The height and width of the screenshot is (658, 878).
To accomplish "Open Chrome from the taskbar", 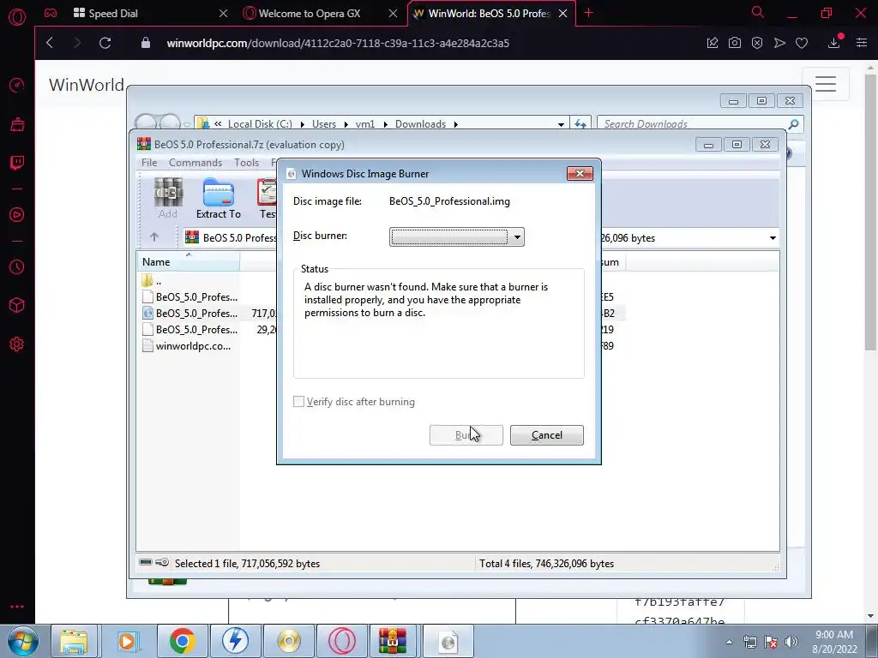I will click(x=182, y=641).
